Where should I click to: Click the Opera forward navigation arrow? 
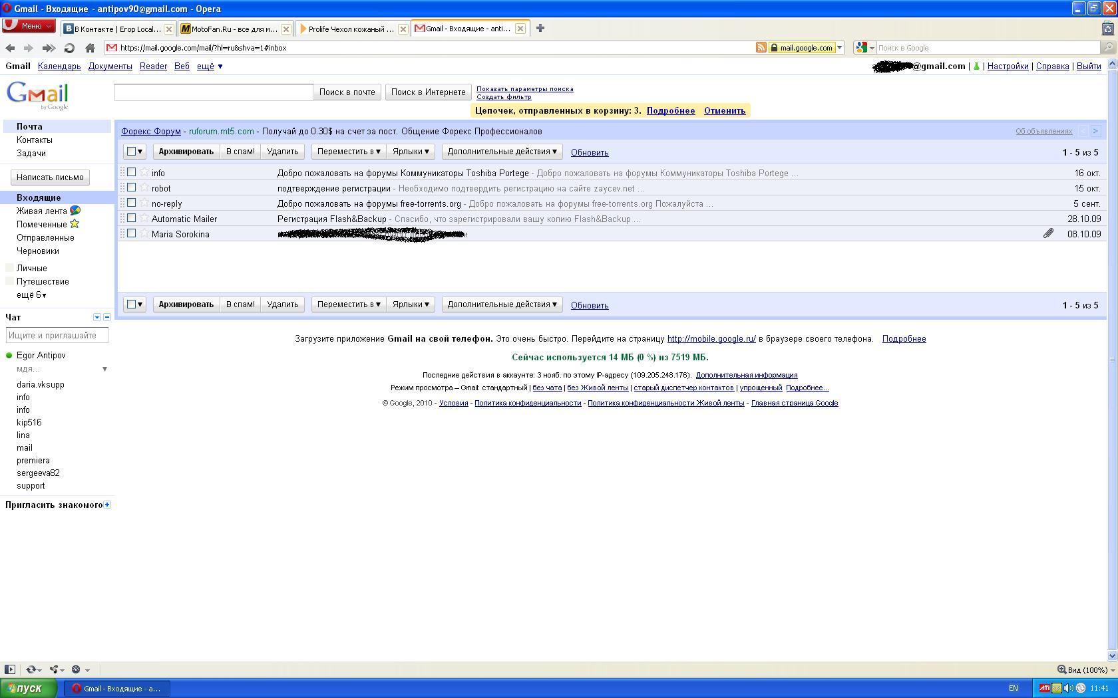click(28, 48)
